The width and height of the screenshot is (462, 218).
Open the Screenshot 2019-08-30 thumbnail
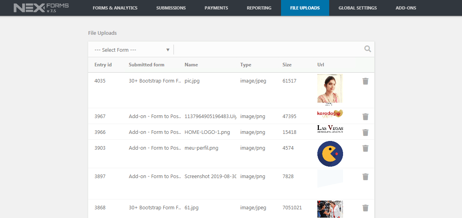[x=330, y=179]
